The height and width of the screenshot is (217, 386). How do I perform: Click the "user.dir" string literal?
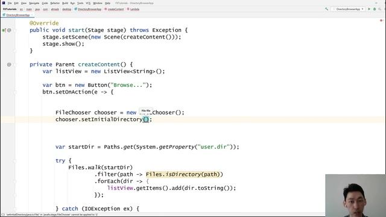pyautogui.click(x=214, y=147)
